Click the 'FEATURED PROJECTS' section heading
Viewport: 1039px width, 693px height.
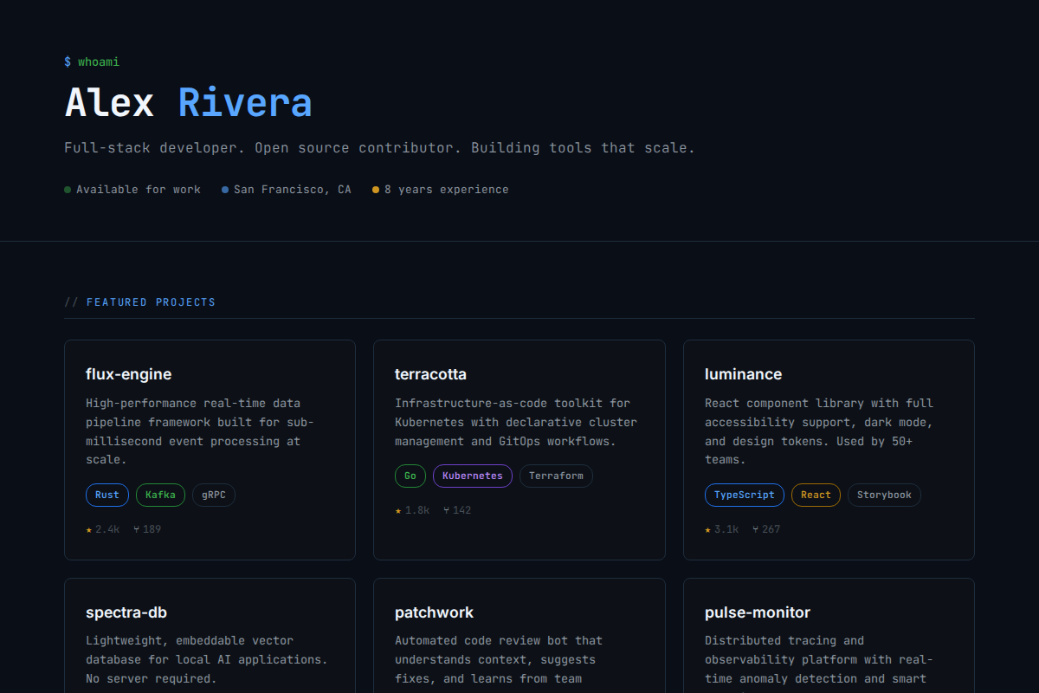[x=151, y=302]
